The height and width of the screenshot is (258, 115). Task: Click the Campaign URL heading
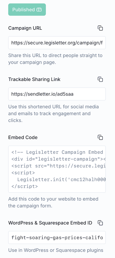tap(25, 28)
